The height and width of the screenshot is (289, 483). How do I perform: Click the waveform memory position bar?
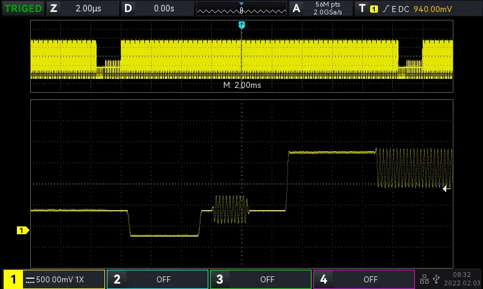pos(241,9)
